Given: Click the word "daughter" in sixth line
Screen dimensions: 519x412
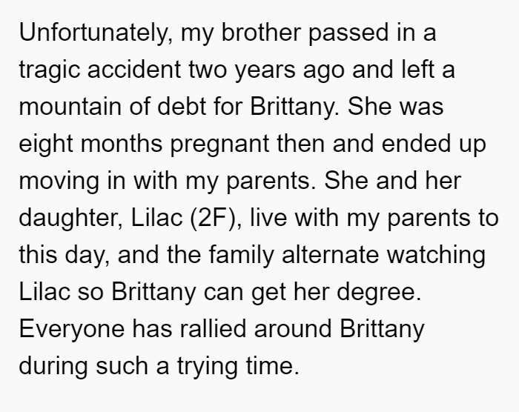Looking at the screenshot, I should [x=70, y=219].
